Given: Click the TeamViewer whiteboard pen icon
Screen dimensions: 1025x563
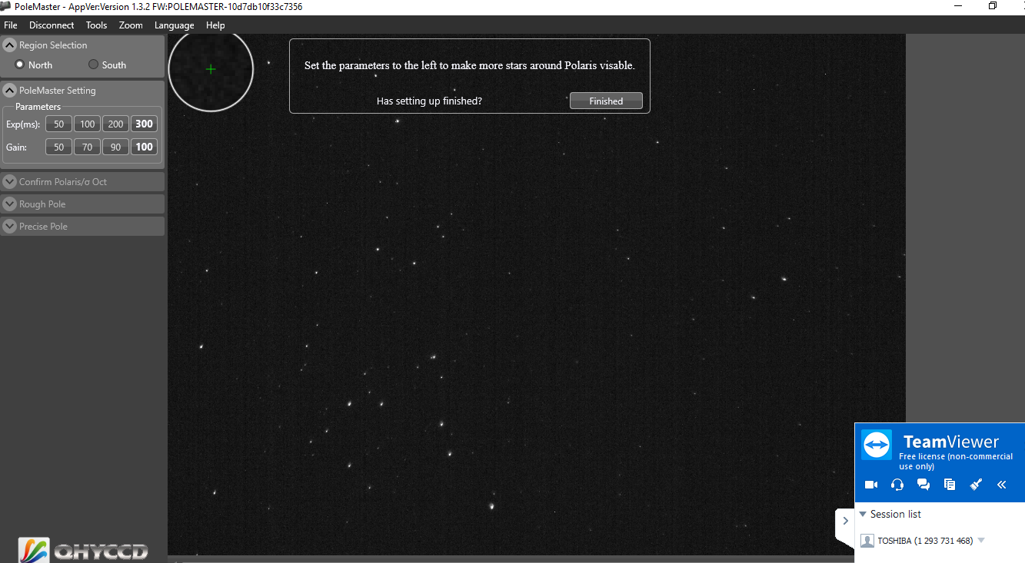Looking at the screenshot, I should pyautogui.click(x=976, y=485).
